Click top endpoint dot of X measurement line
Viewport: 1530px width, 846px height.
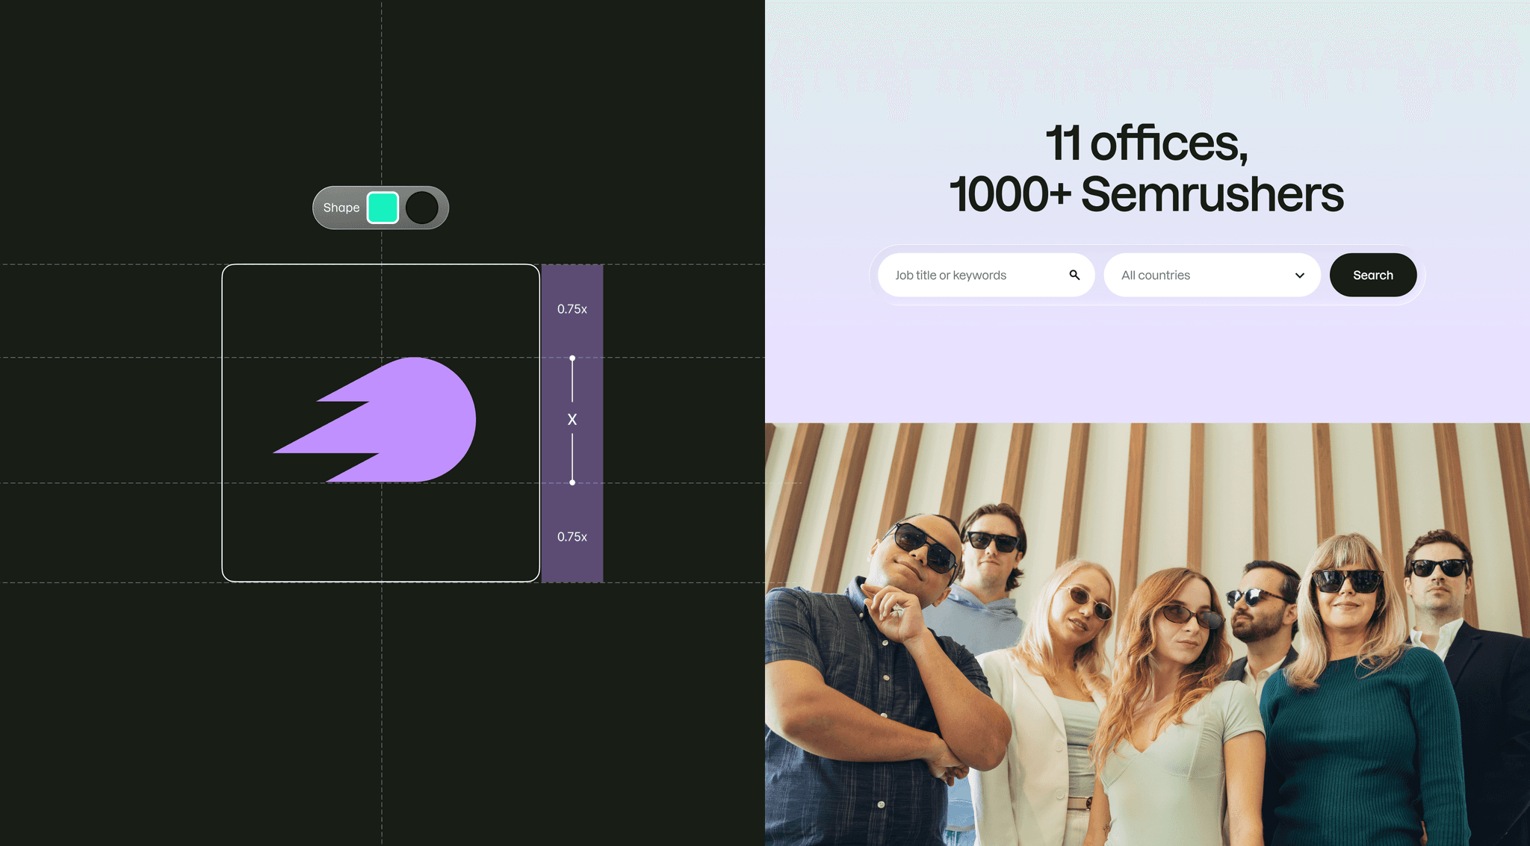pyautogui.click(x=572, y=358)
